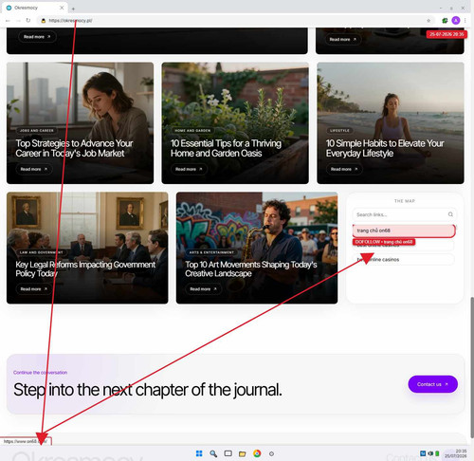Click the address bar URL
The width and height of the screenshot is (474, 461).
[x=70, y=21]
